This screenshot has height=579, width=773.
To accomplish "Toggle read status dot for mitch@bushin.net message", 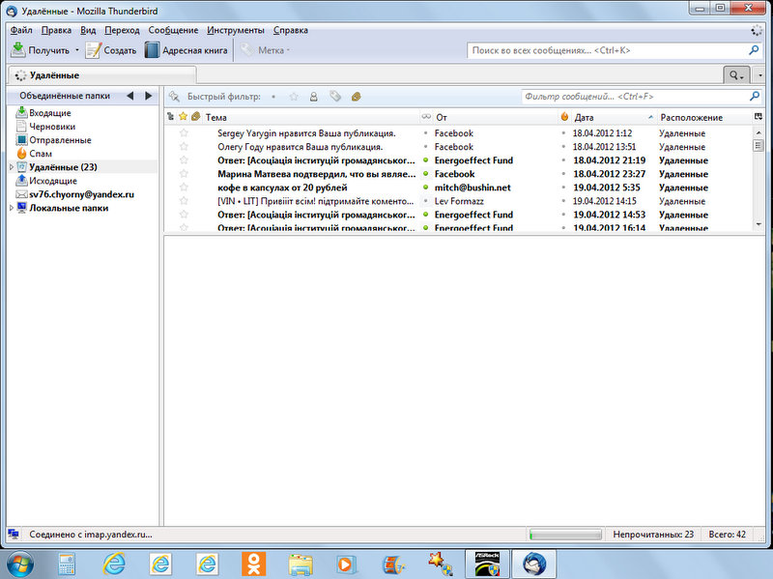I will tap(425, 188).
